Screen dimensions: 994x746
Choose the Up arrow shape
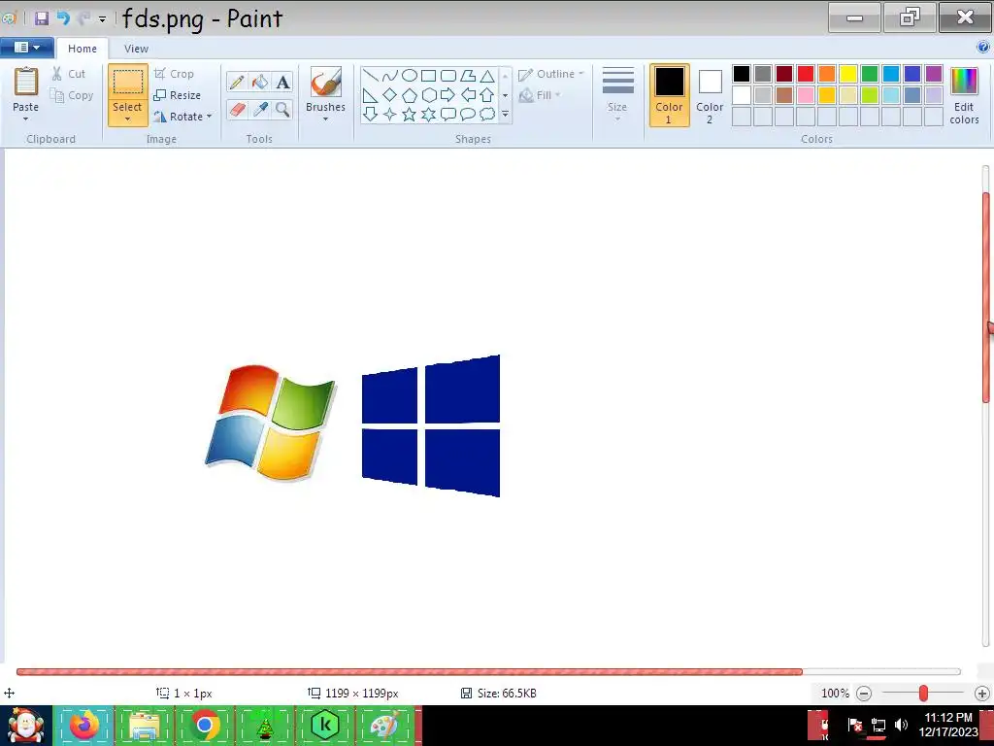pos(487,95)
